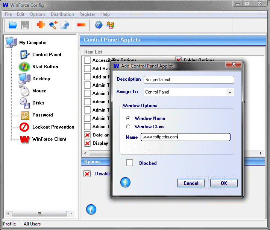
Task: Click the magnifier search-add toolbar icon
Action: point(53,25)
